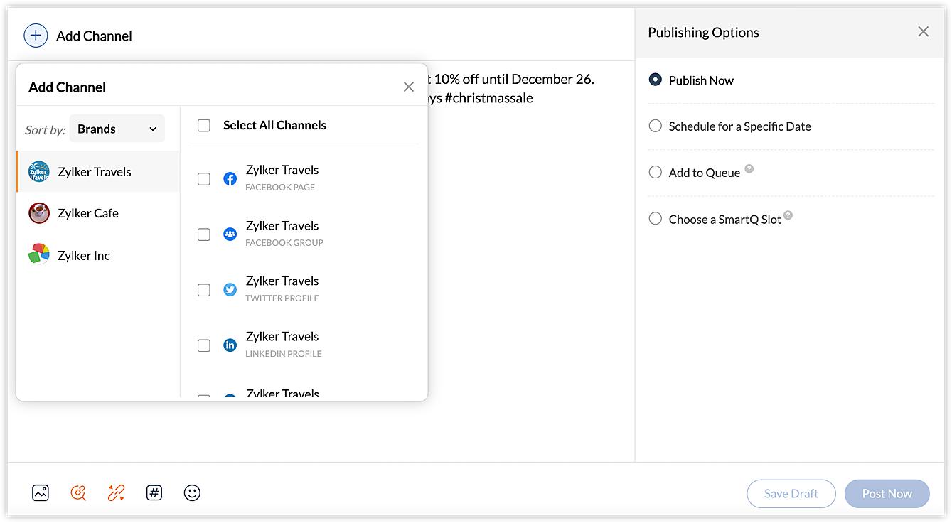Select Zylker Cafe brand in sidebar
This screenshot has height=523, width=952.
click(x=88, y=213)
